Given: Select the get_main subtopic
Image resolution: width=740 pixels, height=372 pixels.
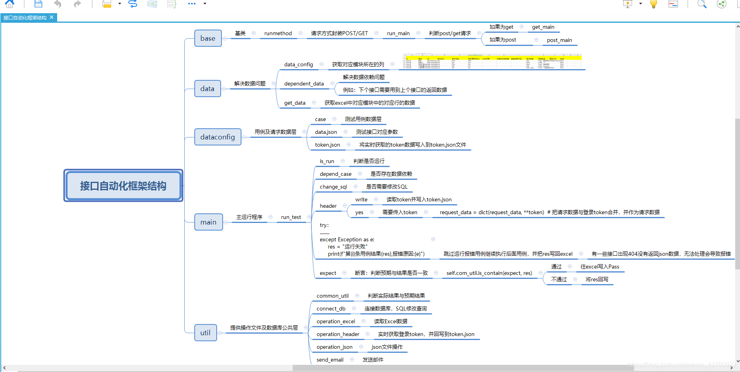Looking at the screenshot, I should point(543,27).
